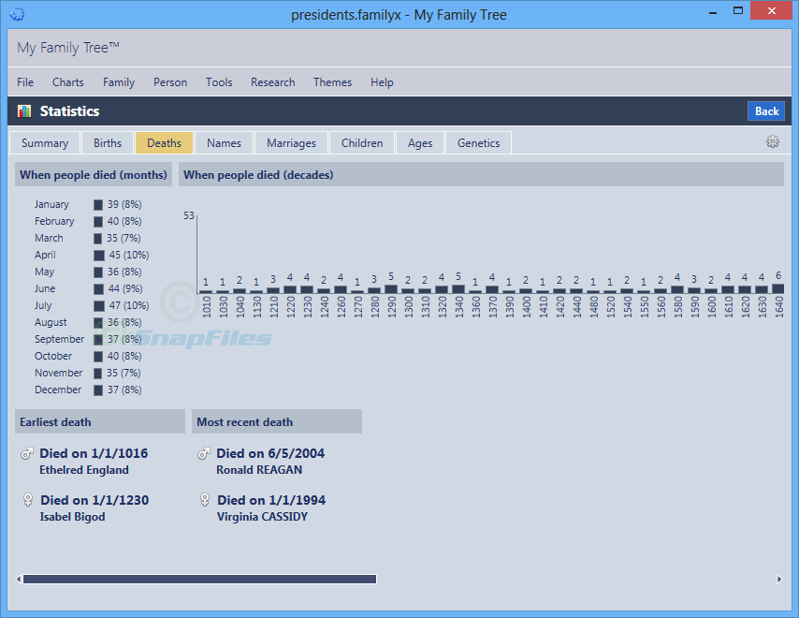Click female icon beside Virginia CASSIDY

[205, 500]
